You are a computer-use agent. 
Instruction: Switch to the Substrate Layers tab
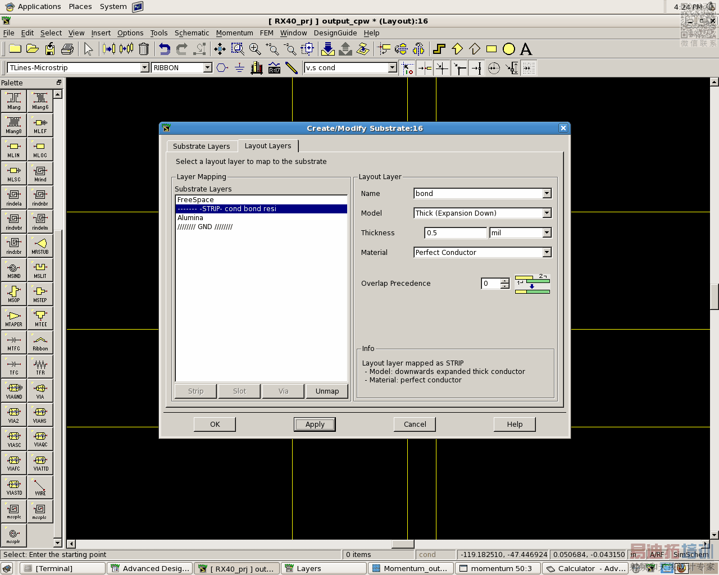click(201, 146)
